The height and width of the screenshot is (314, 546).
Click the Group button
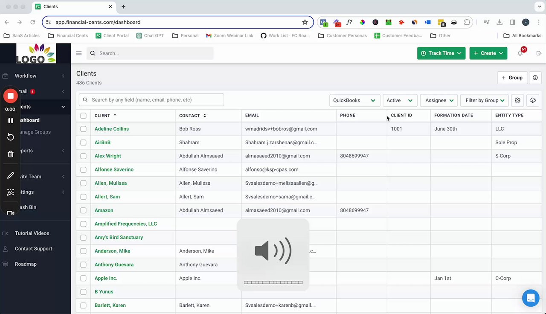(512, 78)
